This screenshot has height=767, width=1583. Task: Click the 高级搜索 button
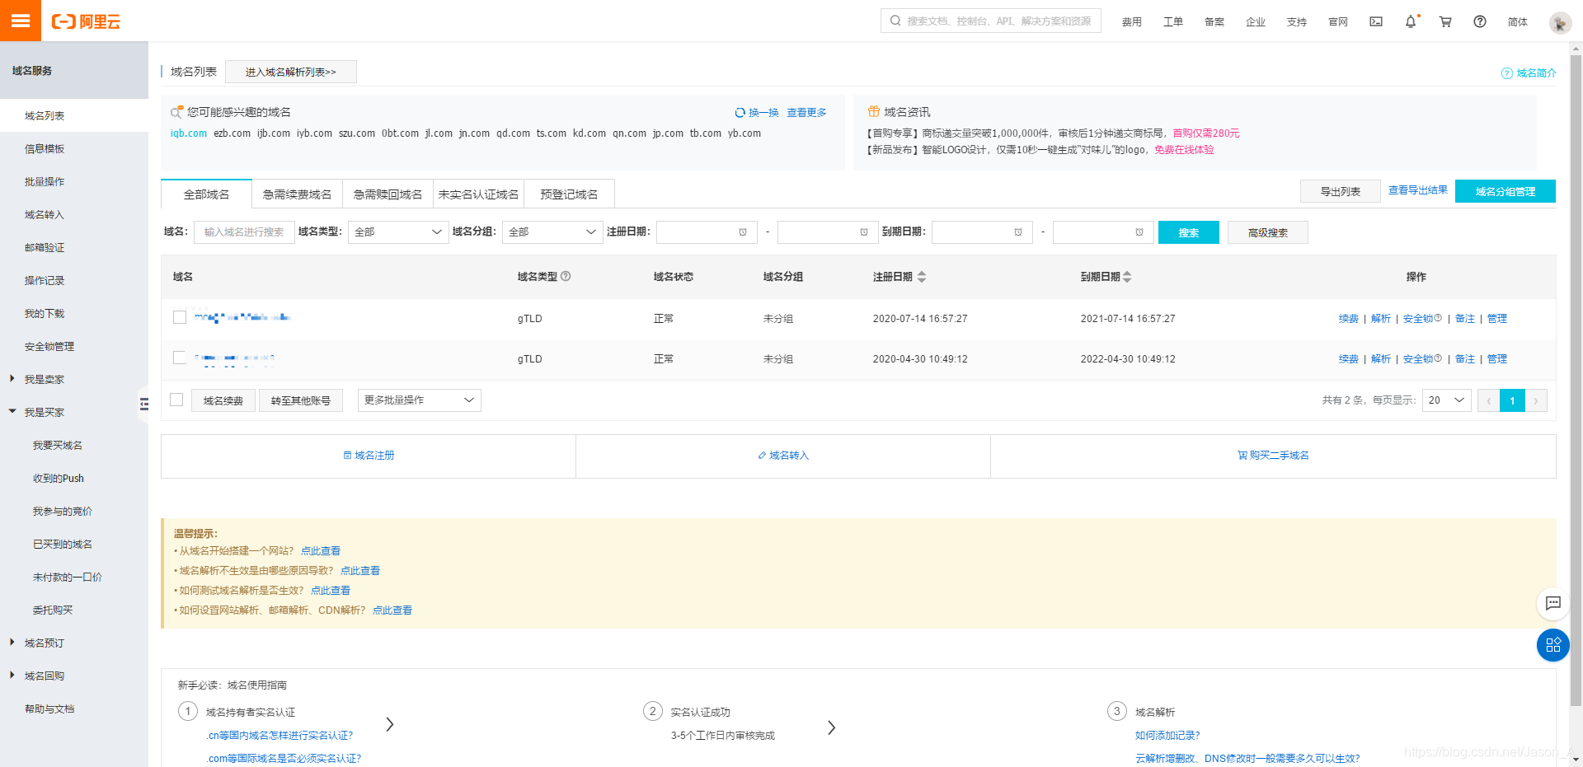1267,233
